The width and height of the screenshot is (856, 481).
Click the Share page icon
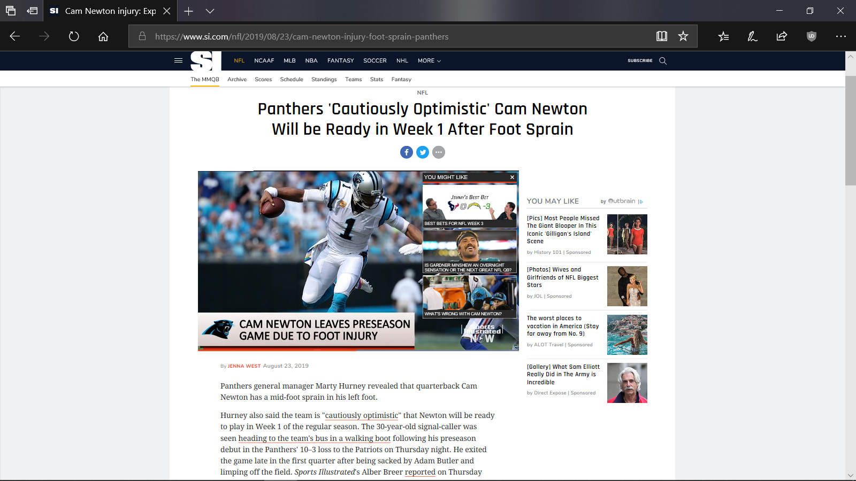(782, 36)
